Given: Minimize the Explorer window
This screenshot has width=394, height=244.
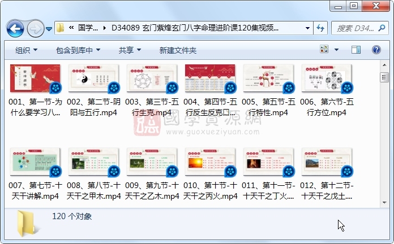Looking at the screenshot, I should point(338,6).
